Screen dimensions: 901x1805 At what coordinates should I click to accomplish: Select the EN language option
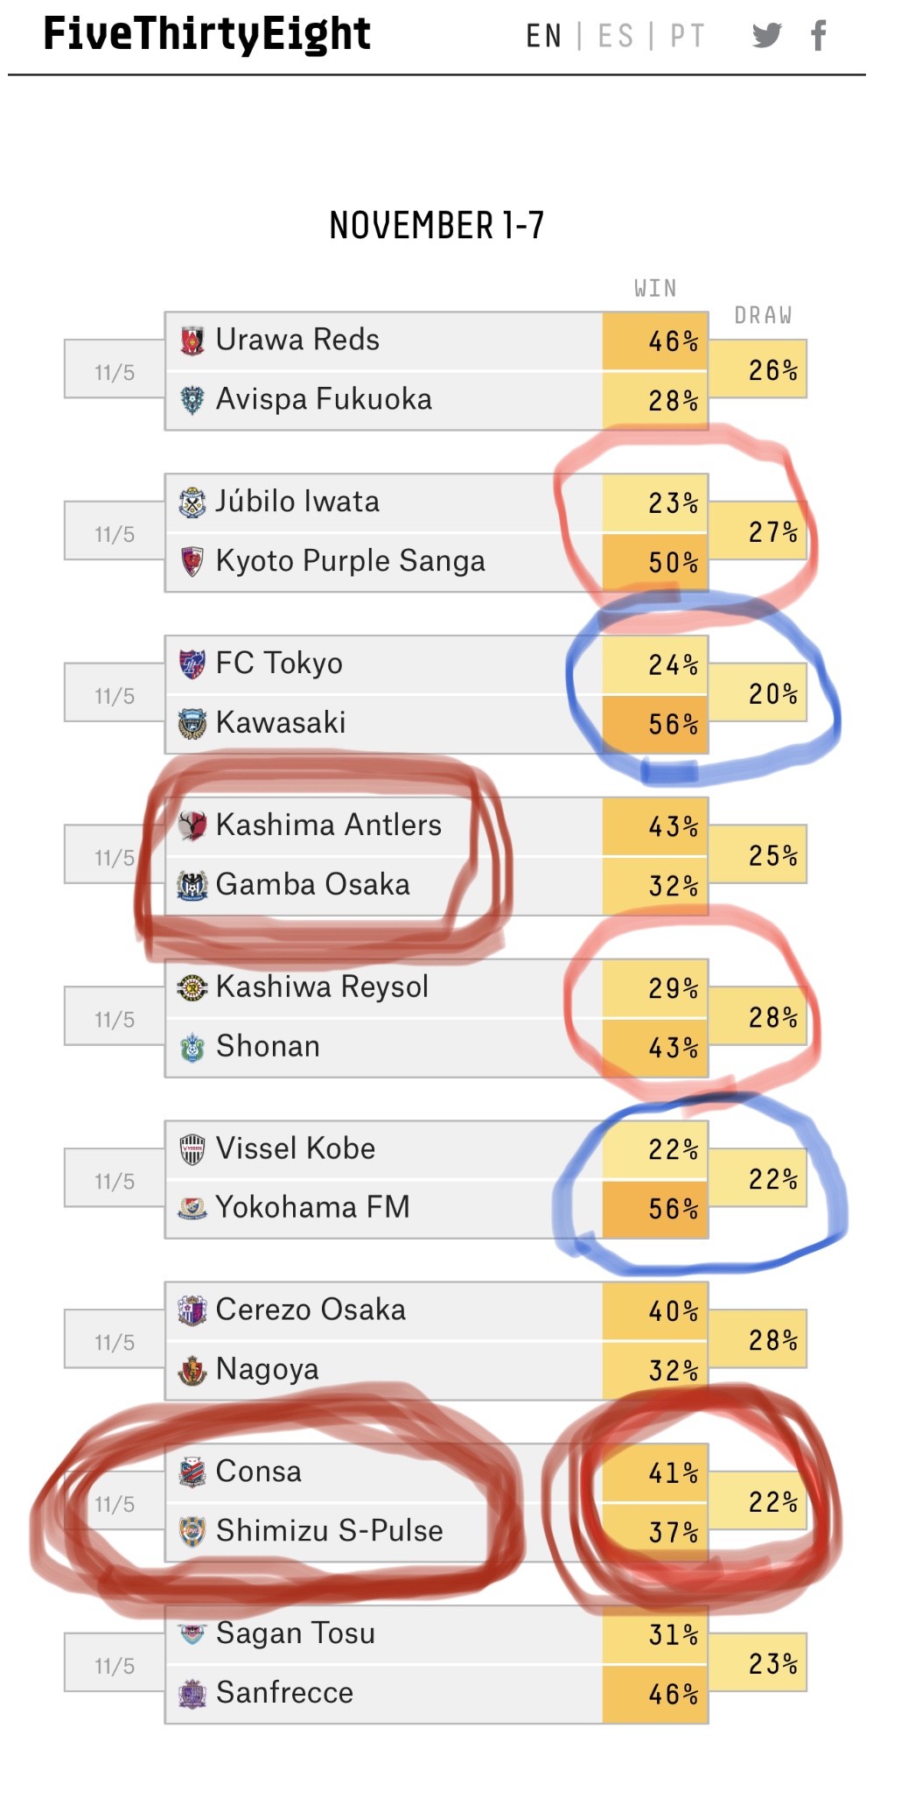543,36
